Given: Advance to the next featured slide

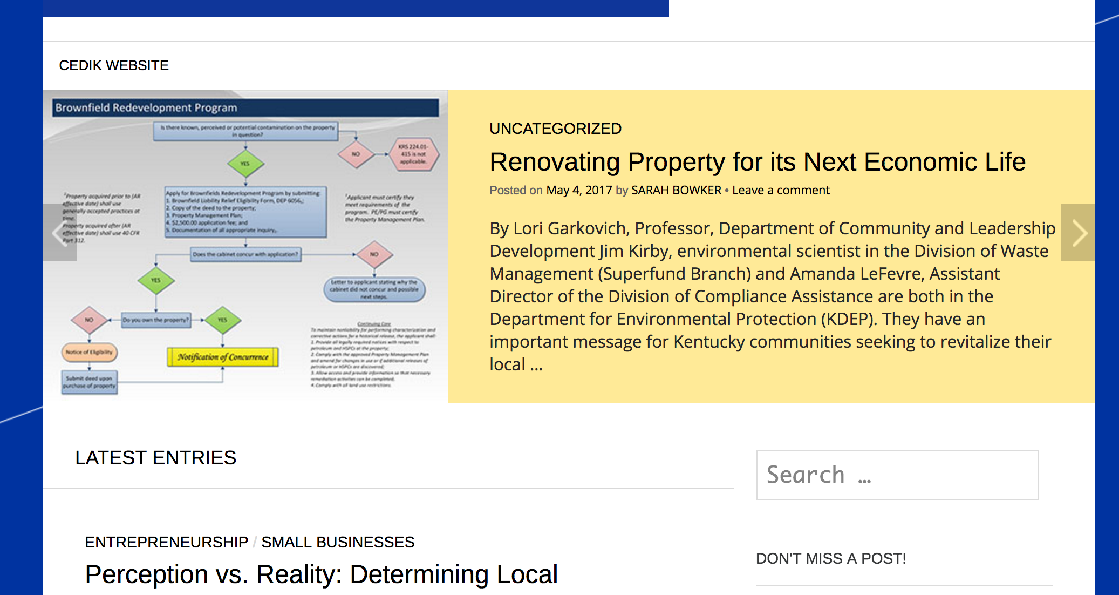Looking at the screenshot, I should click(1077, 233).
